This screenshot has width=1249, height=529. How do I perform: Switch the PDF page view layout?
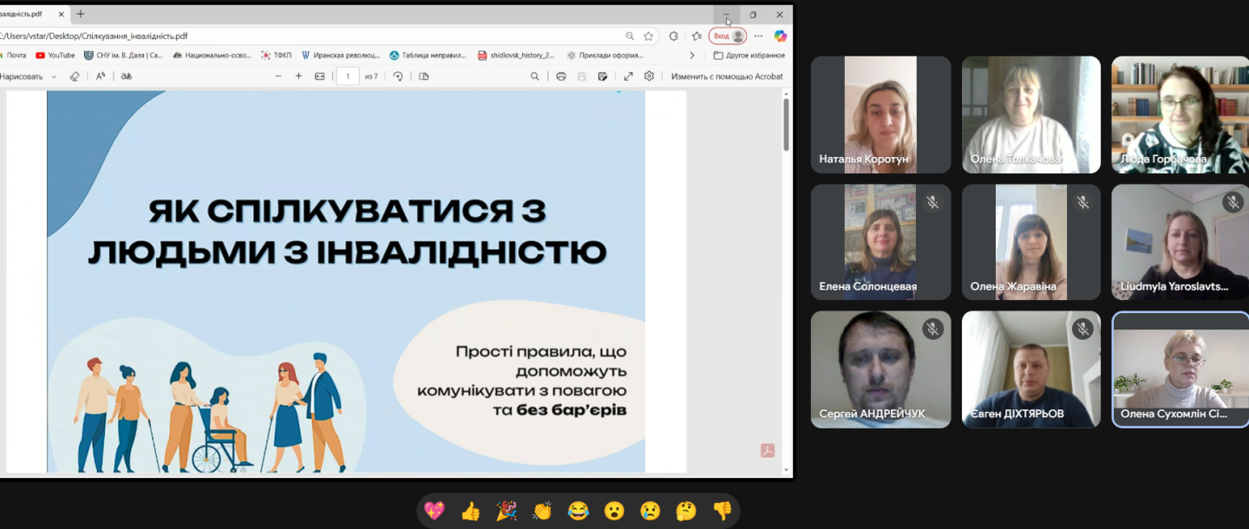click(x=424, y=76)
